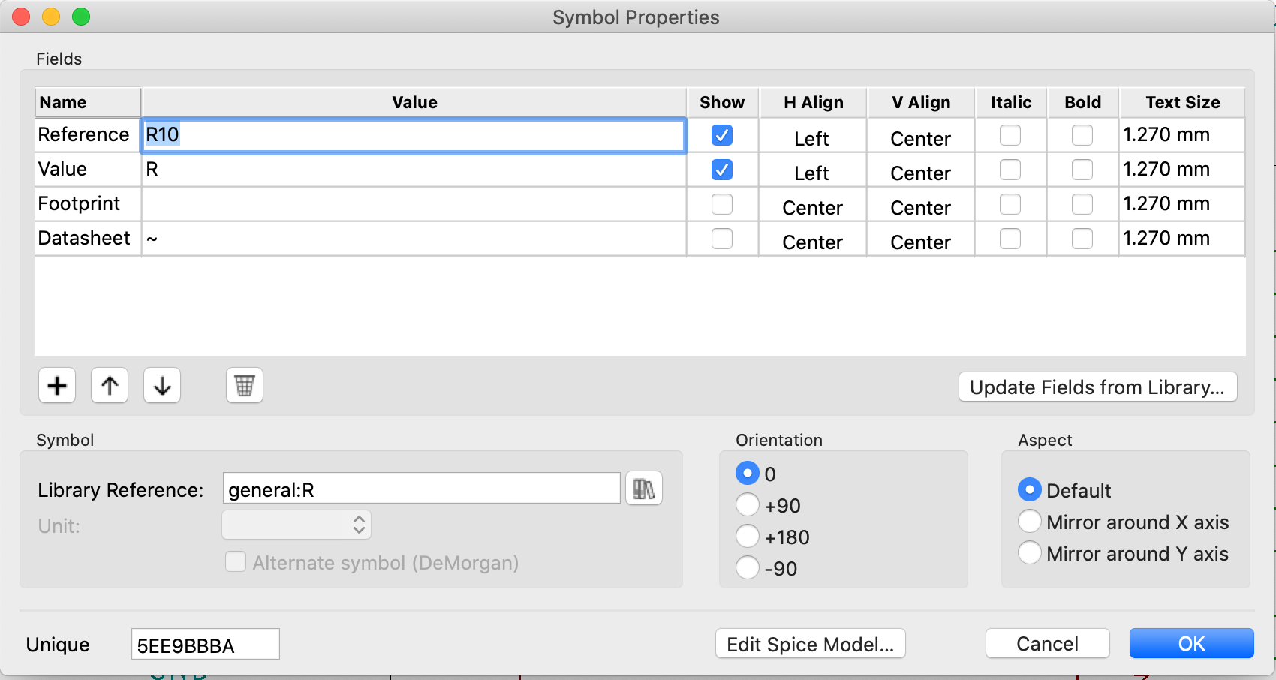Uncheck Show for the Reference field
This screenshot has height=680, width=1276.
pyautogui.click(x=722, y=136)
